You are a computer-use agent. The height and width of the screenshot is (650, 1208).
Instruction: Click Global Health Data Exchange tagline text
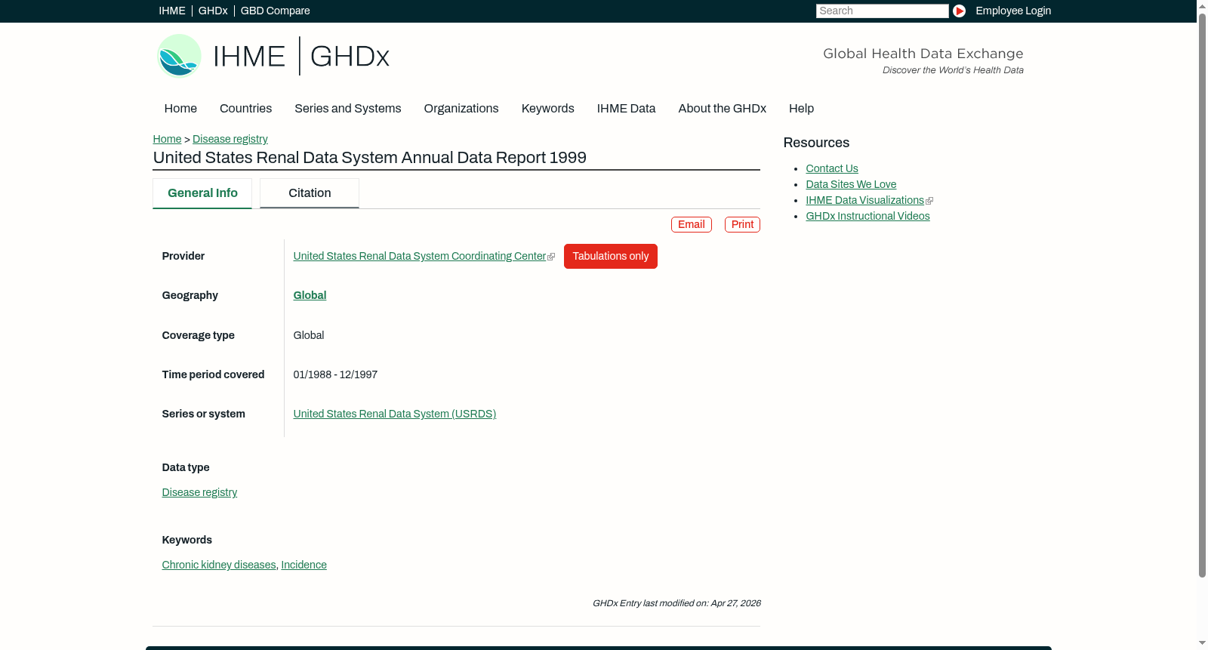pyautogui.click(x=923, y=54)
